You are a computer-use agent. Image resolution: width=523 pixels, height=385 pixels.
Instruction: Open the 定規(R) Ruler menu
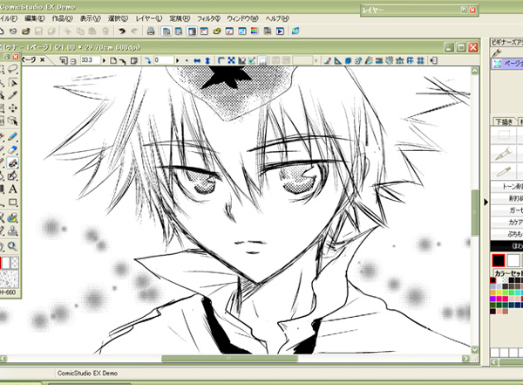pos(180,18)
